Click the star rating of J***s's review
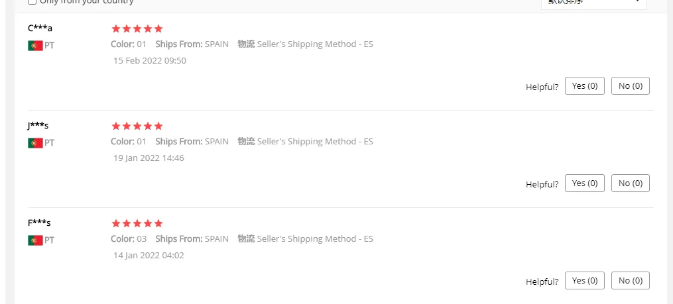 pos(137,126)
